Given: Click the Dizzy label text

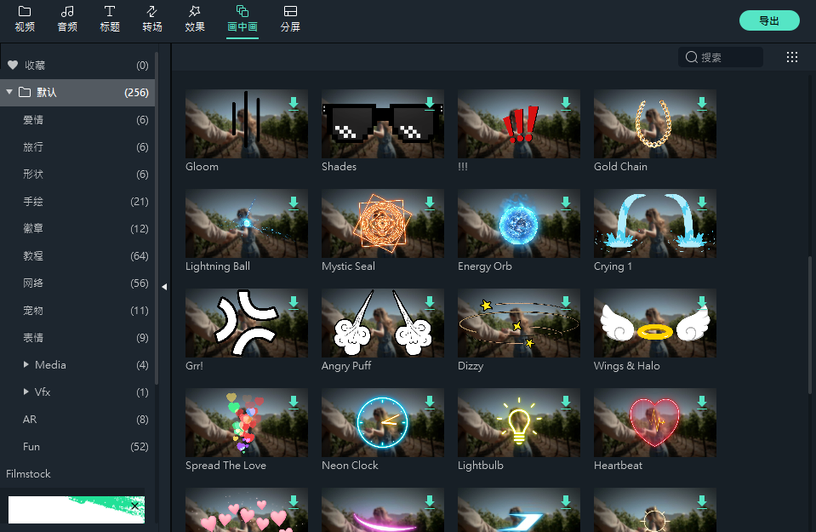Looking at the screenshot, I should pos(471,366).
